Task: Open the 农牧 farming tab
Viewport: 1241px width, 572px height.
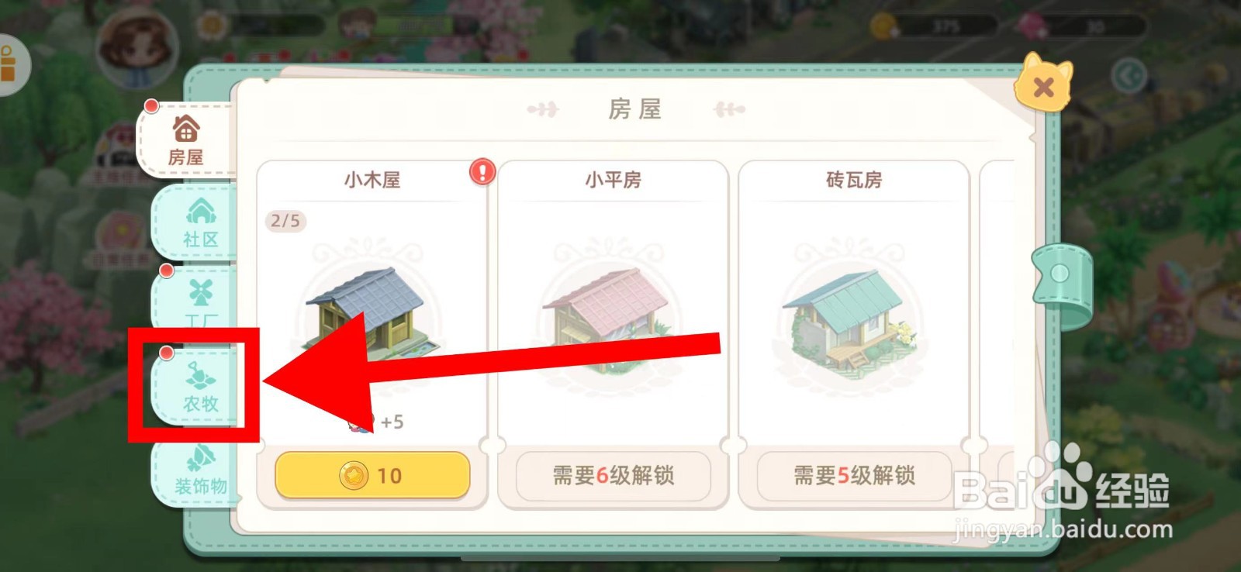Action: 199,386
